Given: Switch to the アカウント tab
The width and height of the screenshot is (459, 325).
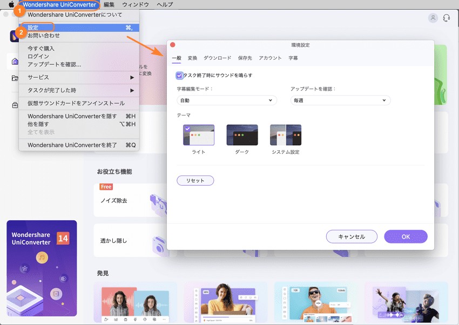Looking at the screenshot, I should [x=270, y=58].
